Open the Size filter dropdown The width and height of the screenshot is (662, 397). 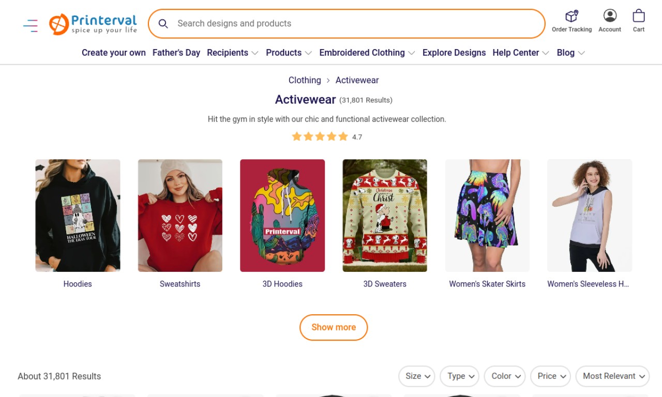(x=417, y=376)
